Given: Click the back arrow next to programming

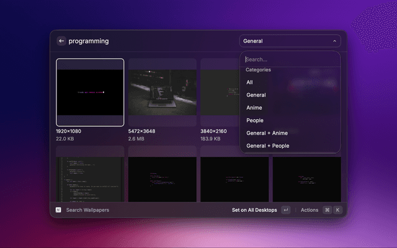Looking at the screenshot, I should point(61,41).
